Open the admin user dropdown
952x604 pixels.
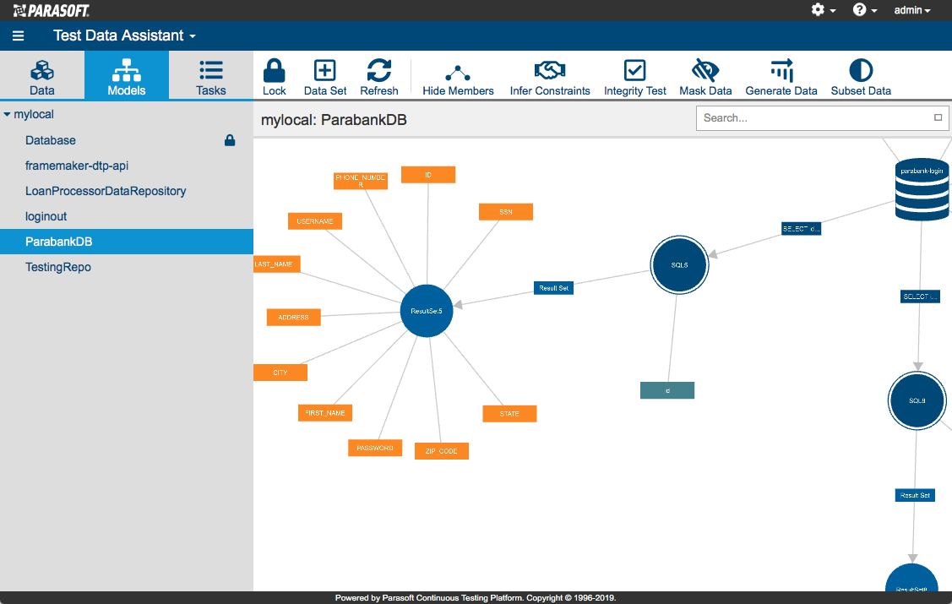(x=912, y=9)
